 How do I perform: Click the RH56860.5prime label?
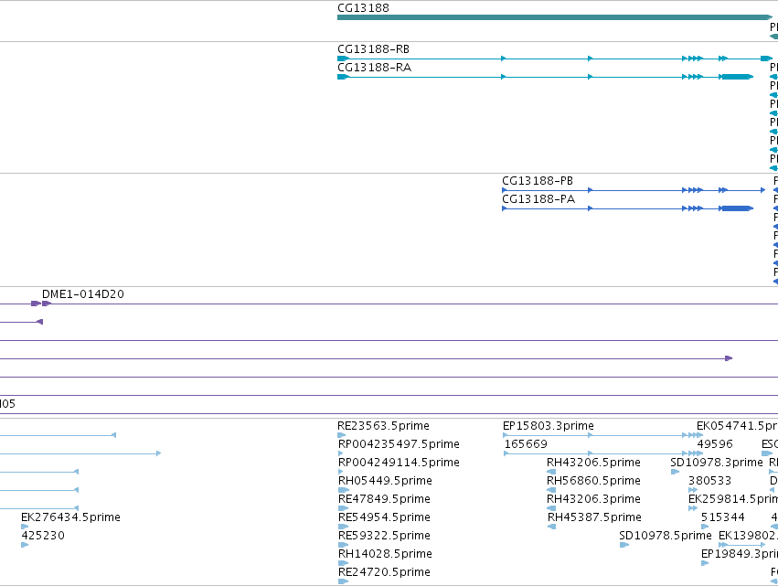593,480
